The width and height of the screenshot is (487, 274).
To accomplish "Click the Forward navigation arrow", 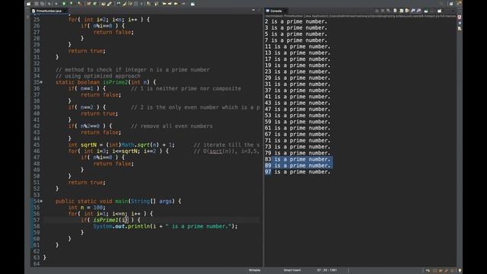I will 183,4.
